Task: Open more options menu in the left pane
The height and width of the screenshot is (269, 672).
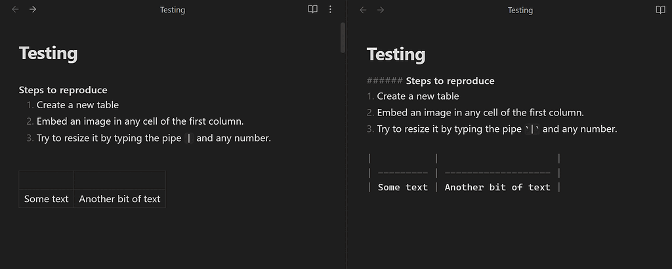Action: (x=330, y=9)
